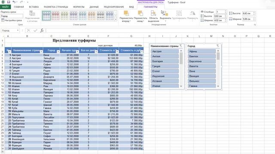
Task: Open filter dropdown for Стоимость в $ column
Action: (117, 51)
